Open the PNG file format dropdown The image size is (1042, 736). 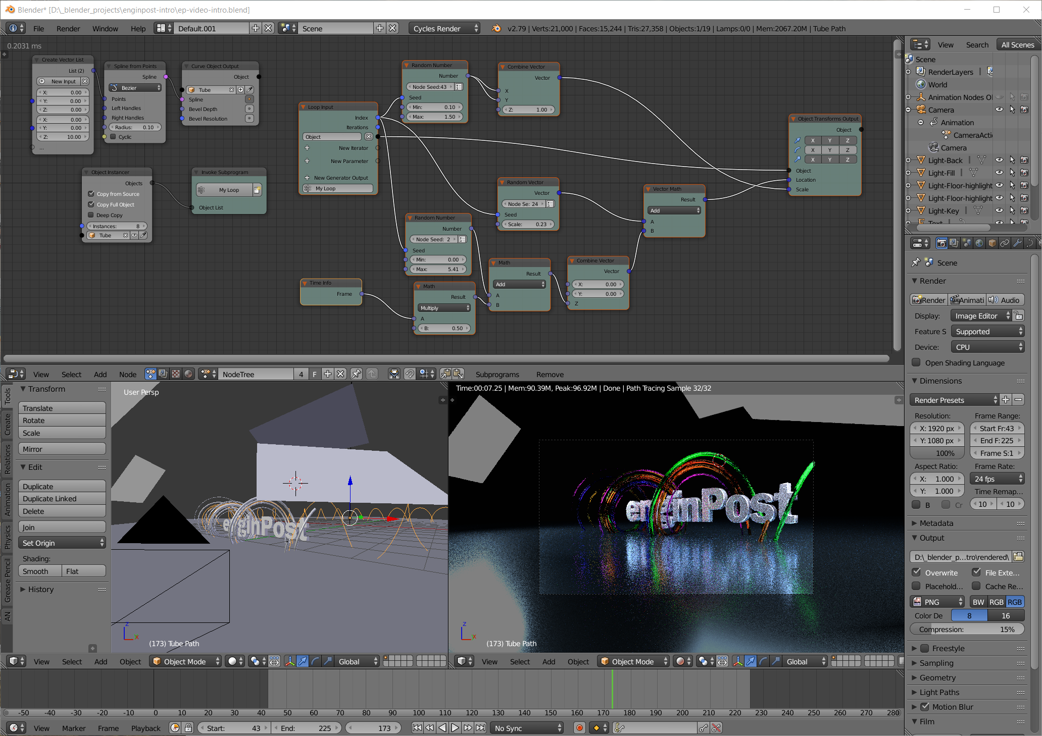point(937,602)
